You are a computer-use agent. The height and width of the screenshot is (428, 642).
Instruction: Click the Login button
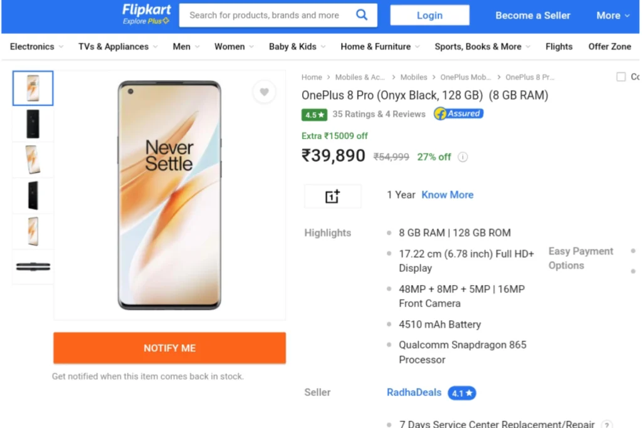click(x=429, y=15)
